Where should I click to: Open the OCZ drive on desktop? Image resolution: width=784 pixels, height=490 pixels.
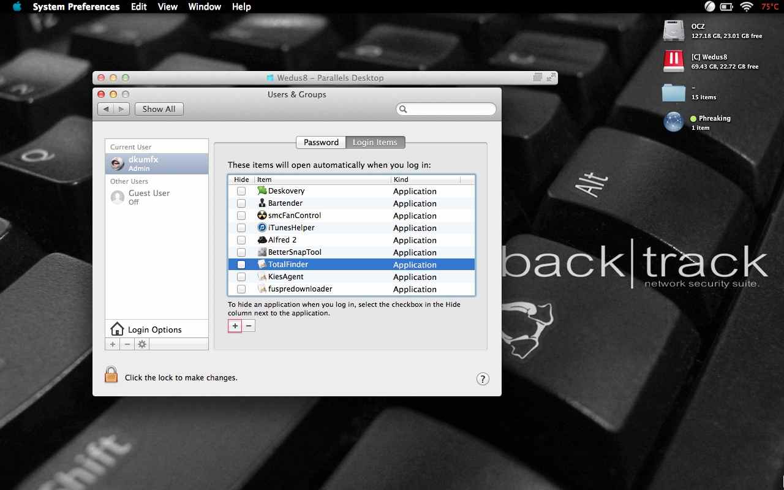[674, 31]
